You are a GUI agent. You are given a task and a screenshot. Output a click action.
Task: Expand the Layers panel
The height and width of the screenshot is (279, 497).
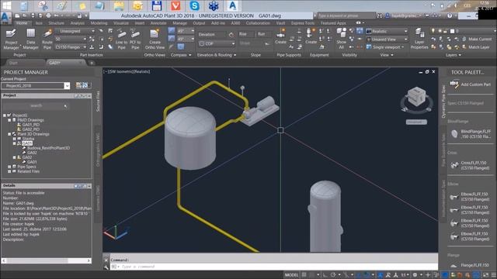pos(454,55)
